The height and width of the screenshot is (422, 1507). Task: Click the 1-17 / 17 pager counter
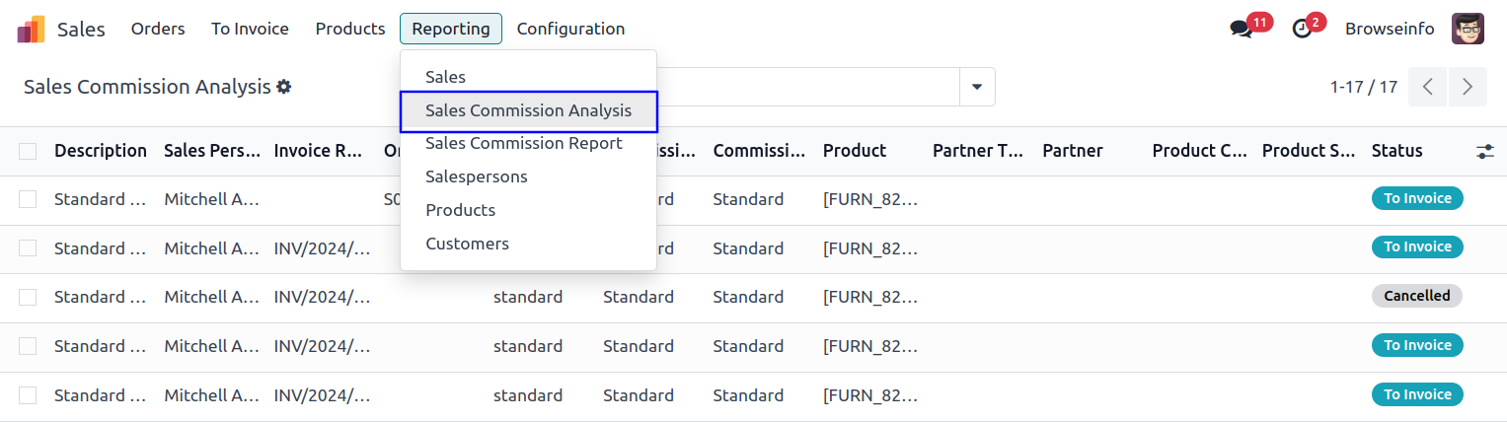(1363, 87)
